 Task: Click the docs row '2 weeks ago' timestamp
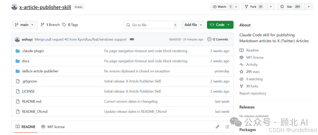[x=220, y=61]
